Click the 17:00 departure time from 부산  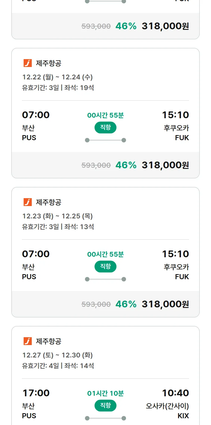[36, 393]
